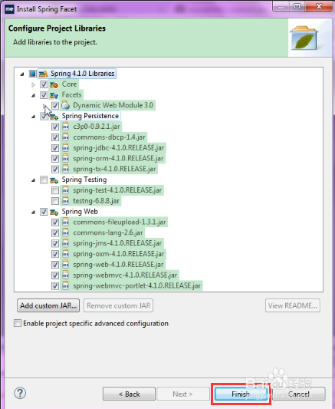Select the commons-lang-2.6.jar row text
Screen dimensions: 335x409
[108, 233]
